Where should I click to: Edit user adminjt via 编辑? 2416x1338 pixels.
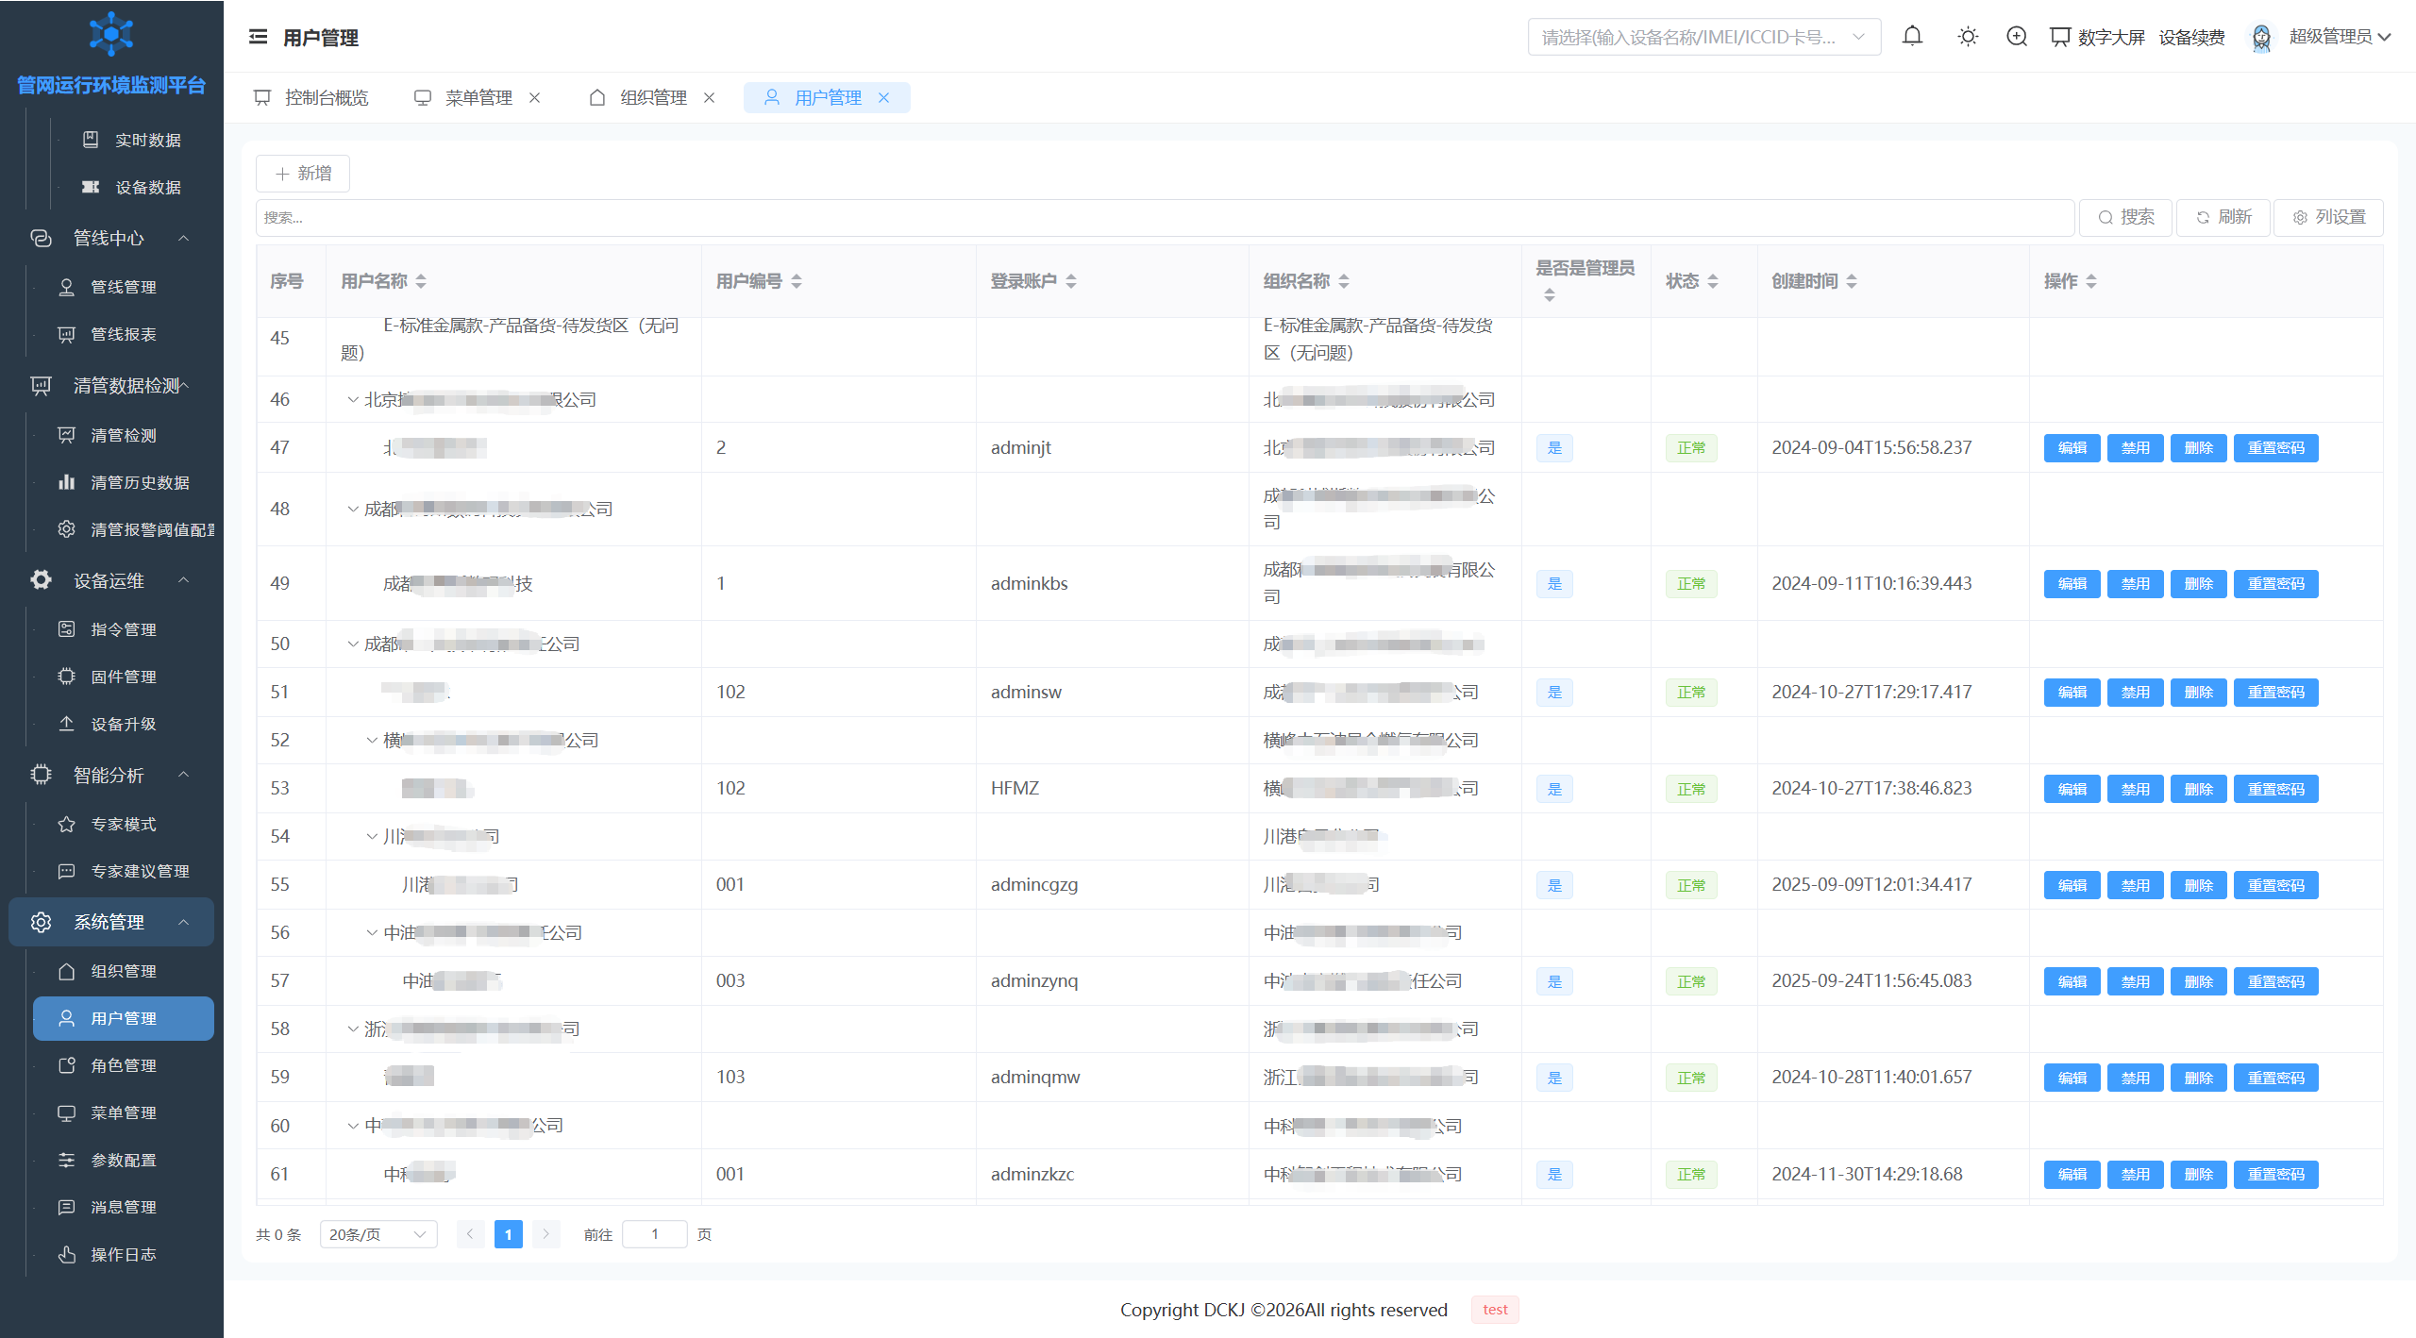pos(2072,448)
